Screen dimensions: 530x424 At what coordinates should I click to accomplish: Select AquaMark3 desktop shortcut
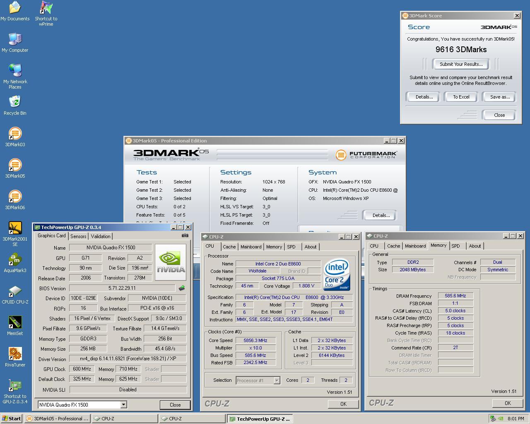(15, 263)
